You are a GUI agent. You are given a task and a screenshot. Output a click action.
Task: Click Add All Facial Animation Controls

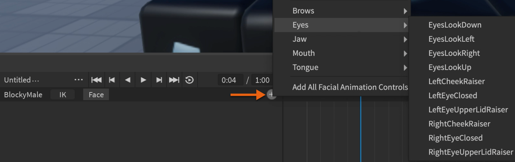point(350,87)
